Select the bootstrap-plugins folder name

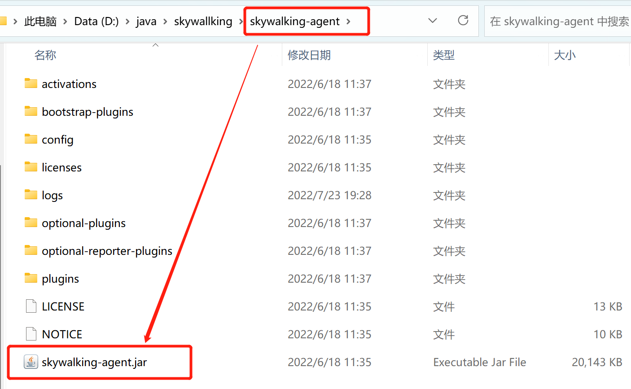pos(88,112)
